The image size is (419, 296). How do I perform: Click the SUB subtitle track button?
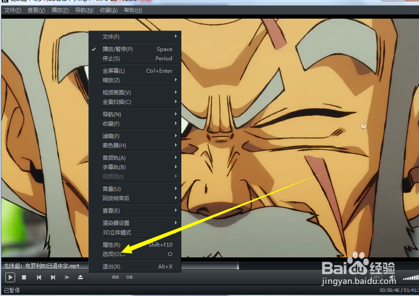tap(129, 277)
